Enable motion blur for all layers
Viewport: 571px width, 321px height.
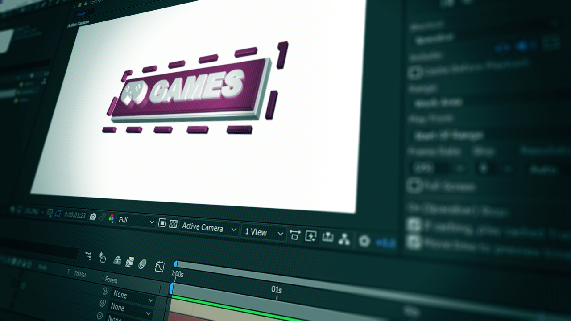pos(142,264)
